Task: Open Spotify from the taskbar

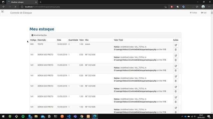Action: pyautogui.click(x=23, y=116)
